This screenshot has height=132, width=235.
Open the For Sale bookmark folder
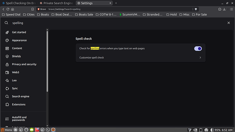[200, 15]
